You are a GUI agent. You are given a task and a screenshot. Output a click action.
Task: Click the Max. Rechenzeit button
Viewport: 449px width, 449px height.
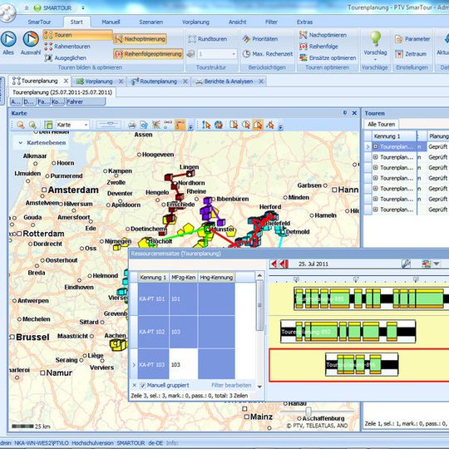tap(268, 54)
